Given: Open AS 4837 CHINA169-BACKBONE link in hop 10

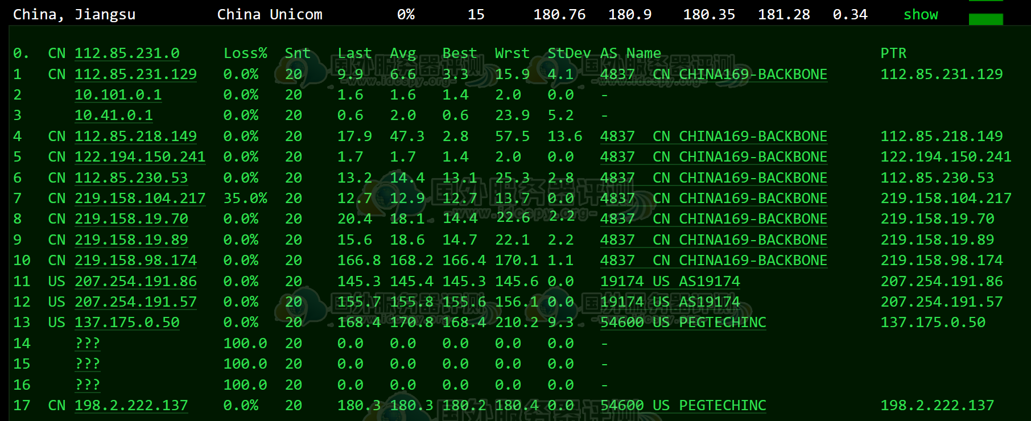Looking at the screenshot, I should pos(714,261).
